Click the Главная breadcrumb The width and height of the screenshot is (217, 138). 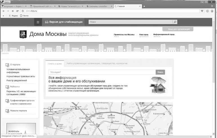5,53
